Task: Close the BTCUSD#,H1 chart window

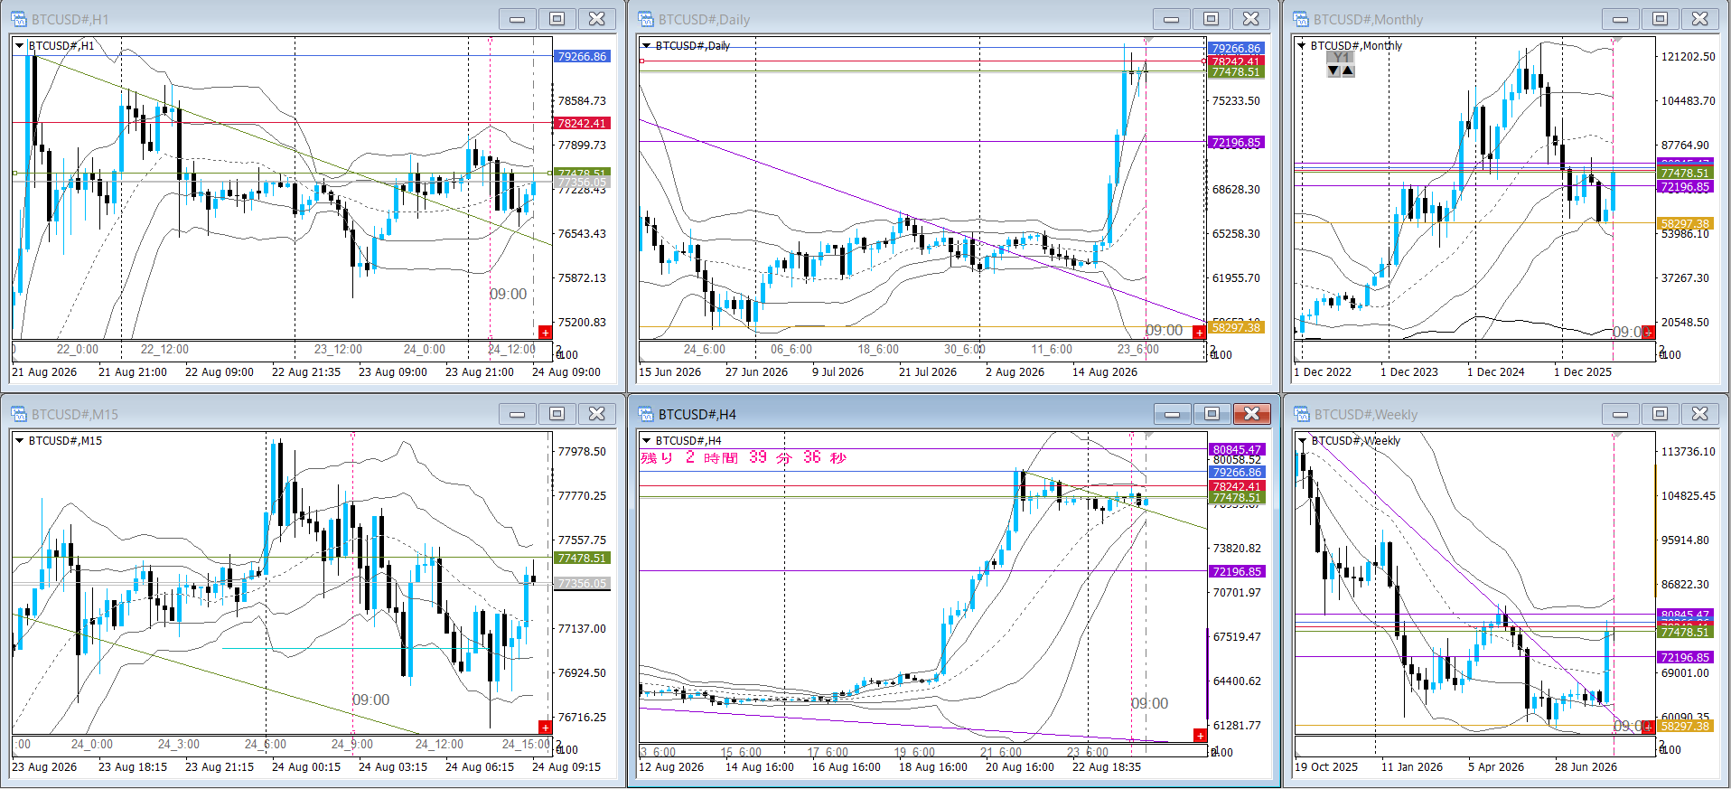Action: pyautogui.click(x=597, y=19)
